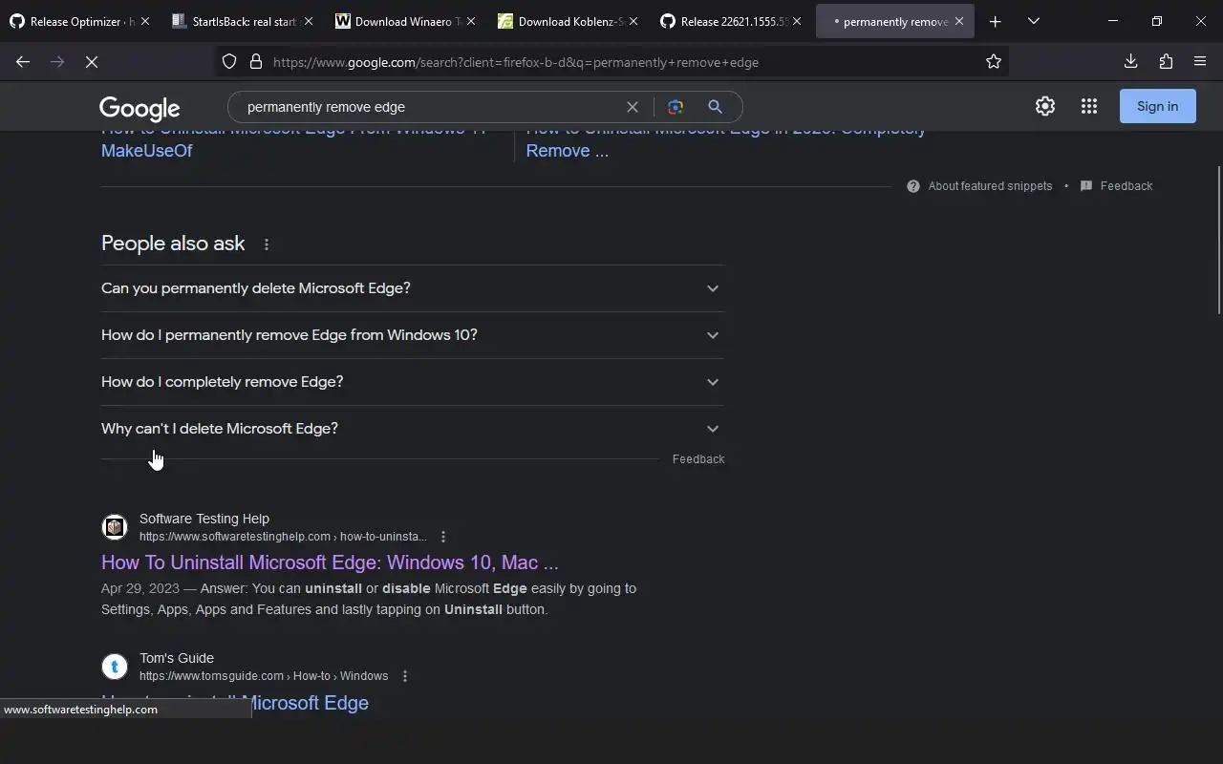Viewport: 1223px width, 764px height.
Task: Submit search with magnifier icon
Action: click(715, 107)
